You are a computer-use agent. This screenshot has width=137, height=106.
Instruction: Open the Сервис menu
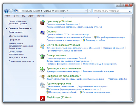pos(31,16)
